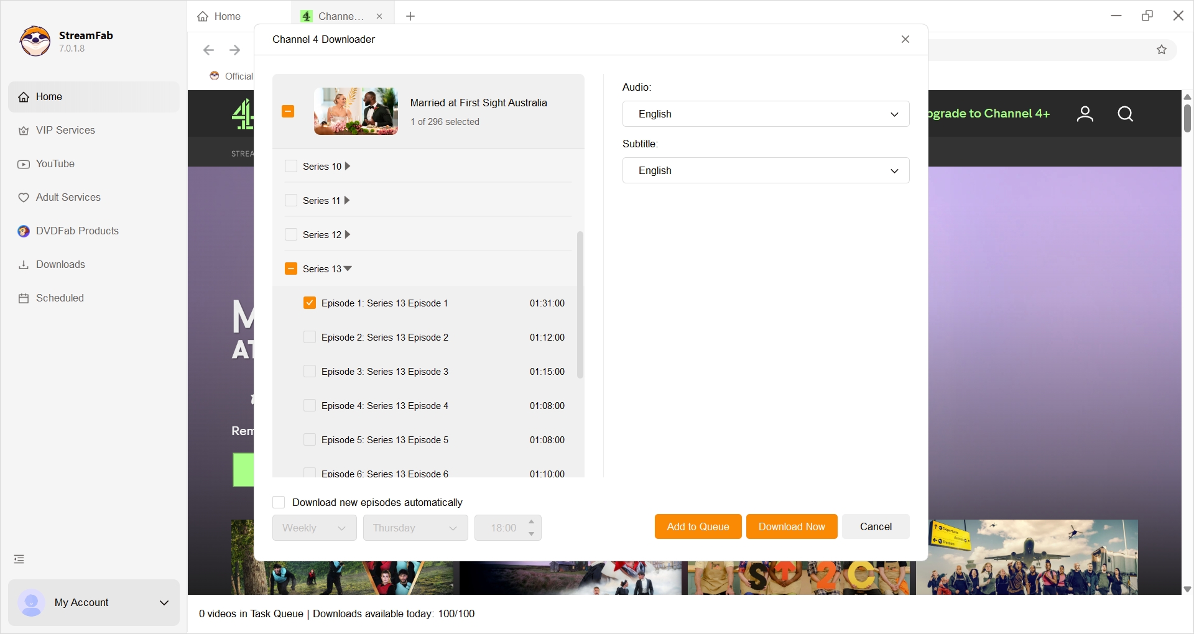Click the episode list scrollbar
The image size is (1194, 634).
tap(580, 305)
